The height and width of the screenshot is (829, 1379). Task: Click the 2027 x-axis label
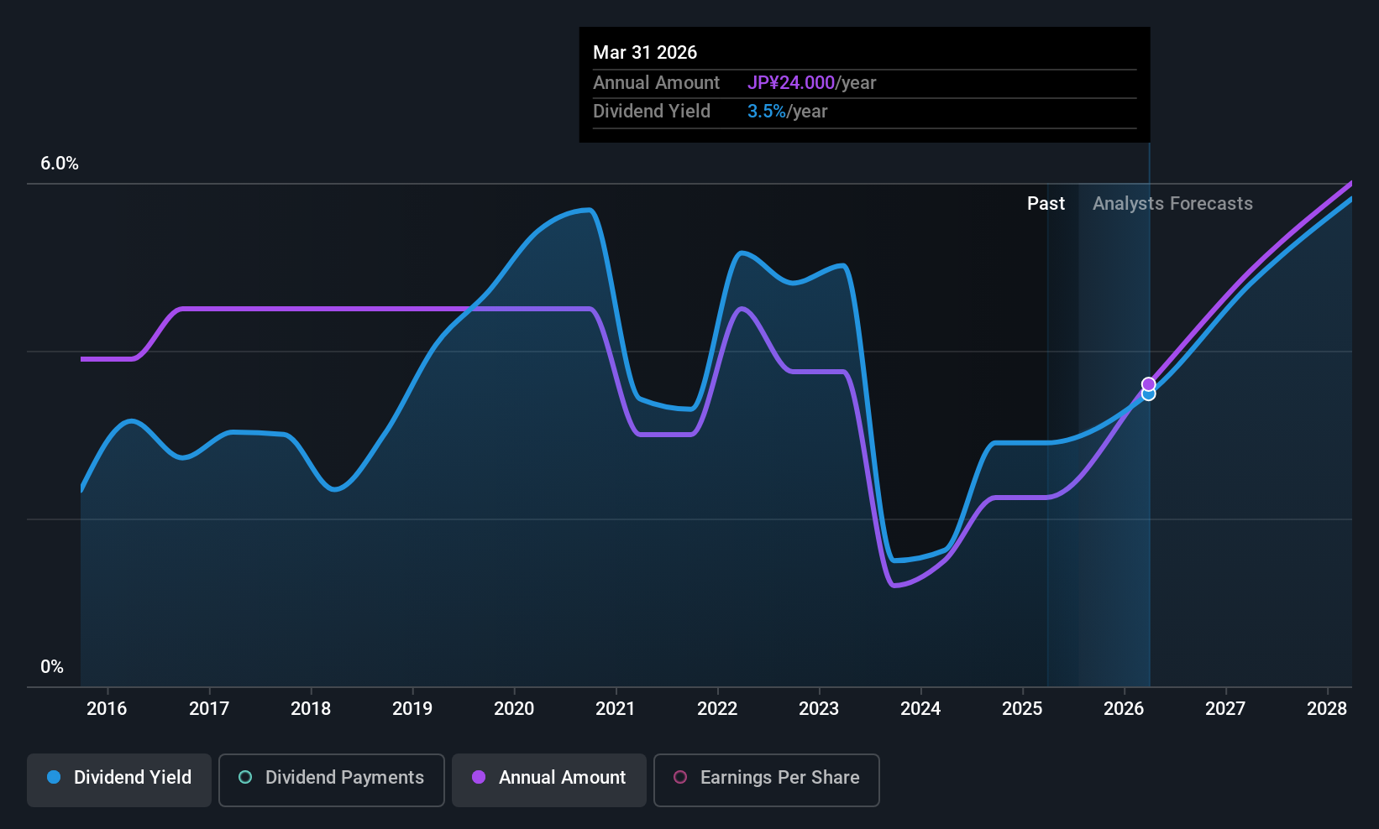pos(1225,708)
